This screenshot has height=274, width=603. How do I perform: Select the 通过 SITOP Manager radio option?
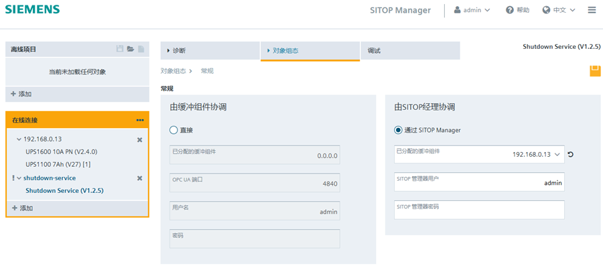(x=398, y=130)
